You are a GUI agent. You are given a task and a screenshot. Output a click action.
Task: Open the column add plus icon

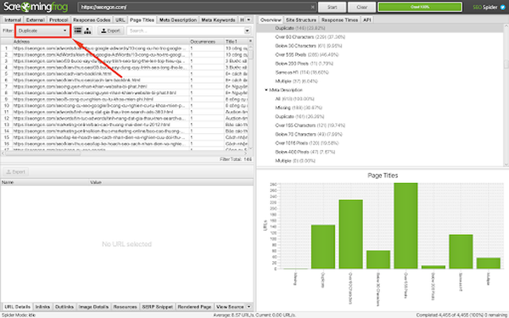250,42
